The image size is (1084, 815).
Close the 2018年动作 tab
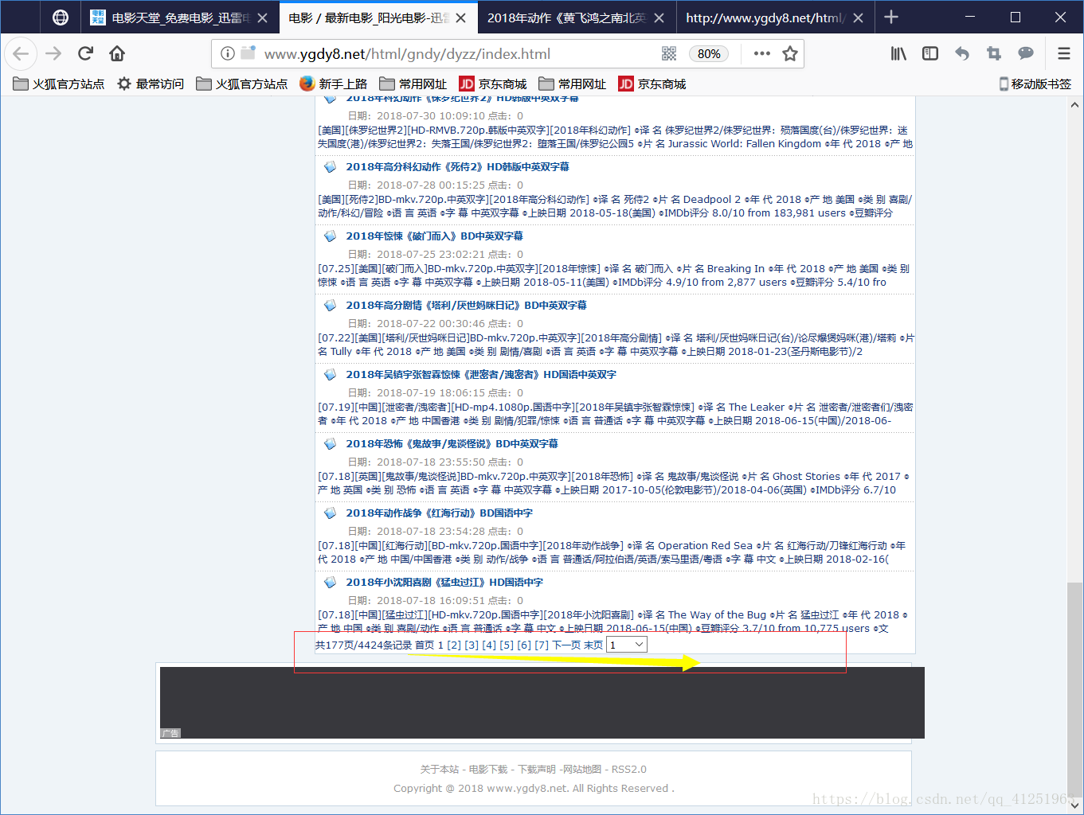point(659,18)
